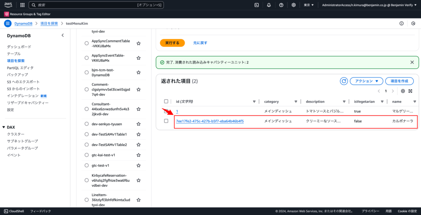
Task: Expand results table to full screen
Action: (x=410, y=91)
